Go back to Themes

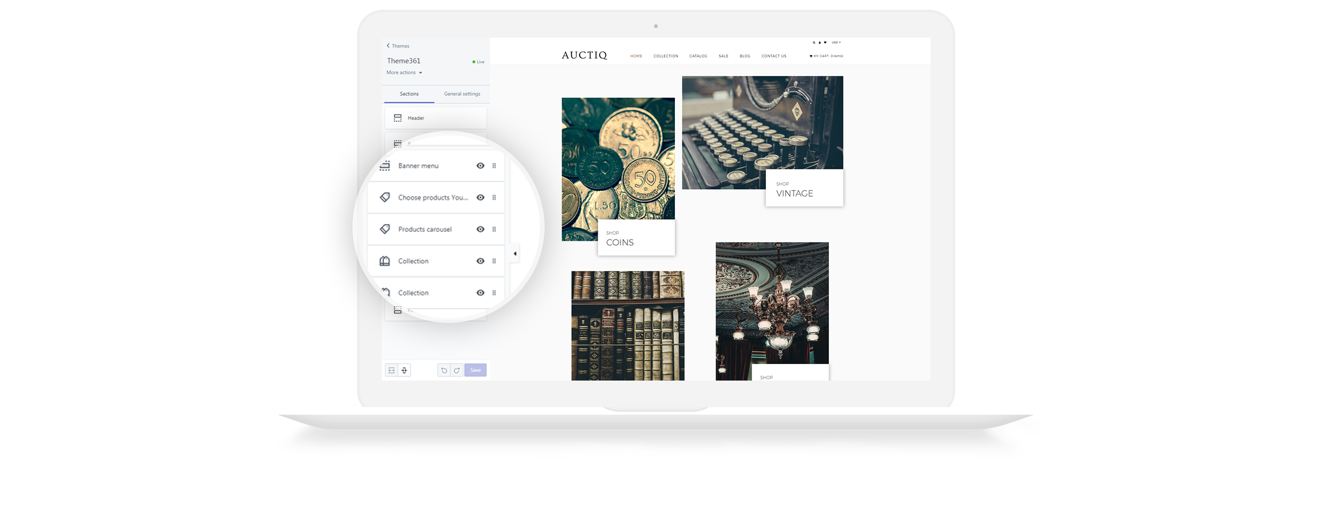click(x=398, y=46)
